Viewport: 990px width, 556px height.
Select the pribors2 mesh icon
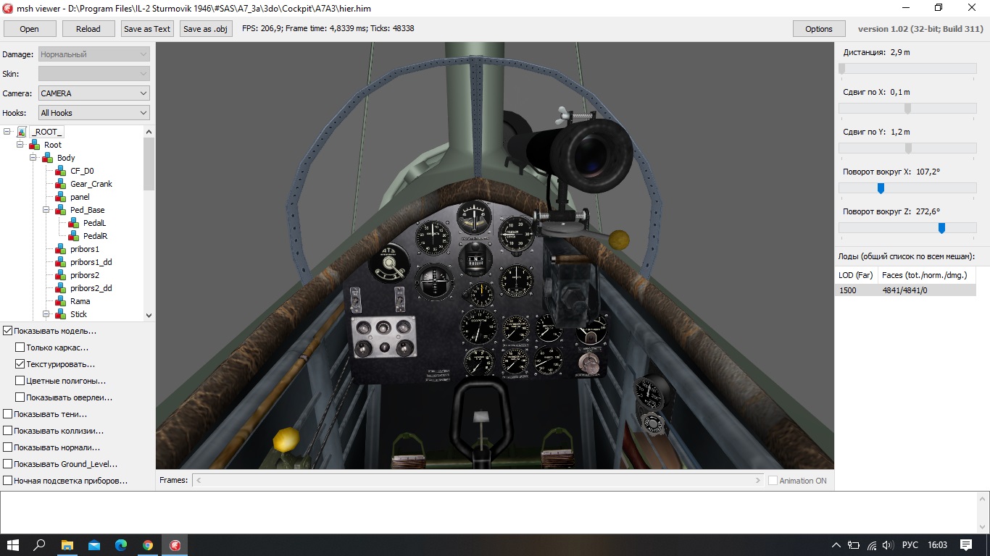pyautogui.click(x=61, y=275)
